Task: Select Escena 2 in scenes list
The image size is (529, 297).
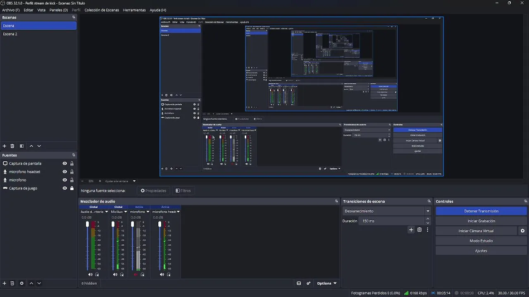Action: [x=38, y=34]
